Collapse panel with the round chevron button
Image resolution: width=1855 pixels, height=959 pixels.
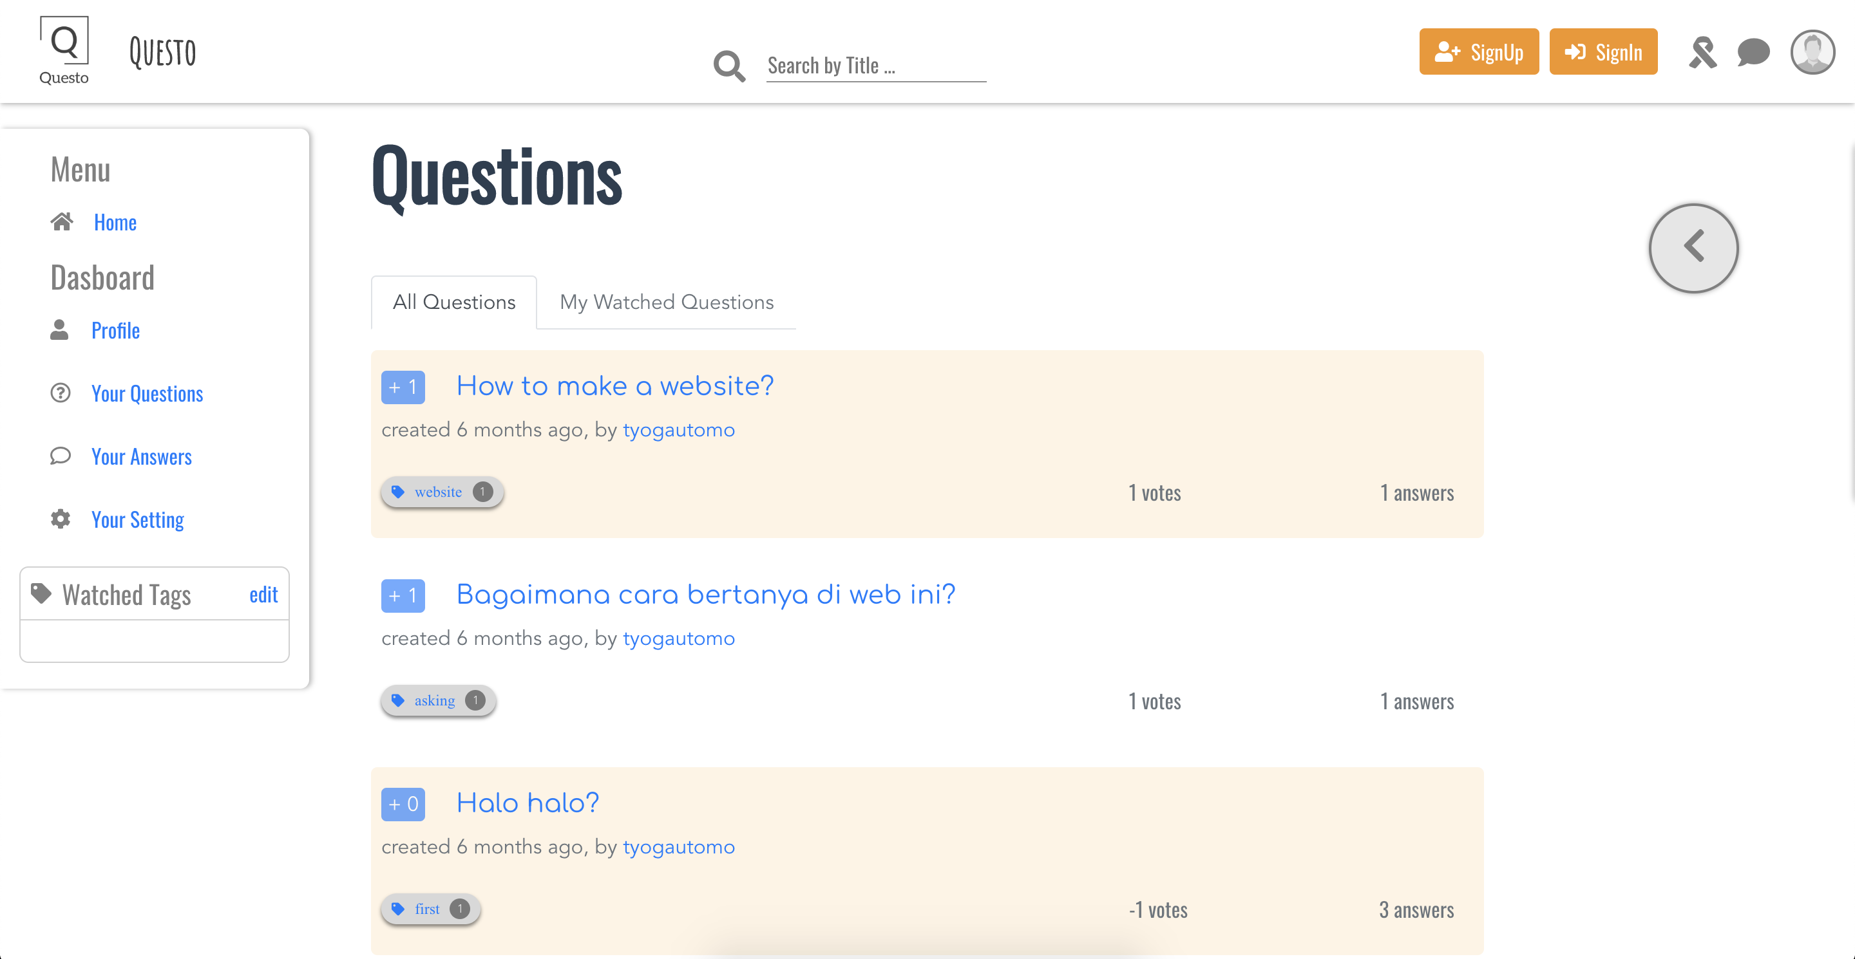1693,248
